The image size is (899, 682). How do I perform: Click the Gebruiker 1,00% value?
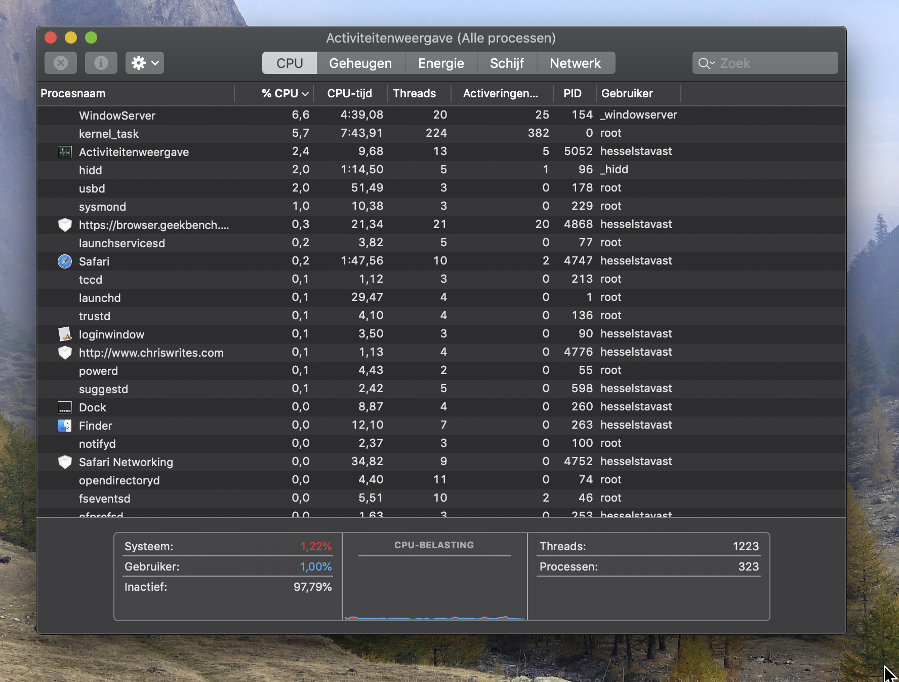pyautogui.click(x=316, y=566)
